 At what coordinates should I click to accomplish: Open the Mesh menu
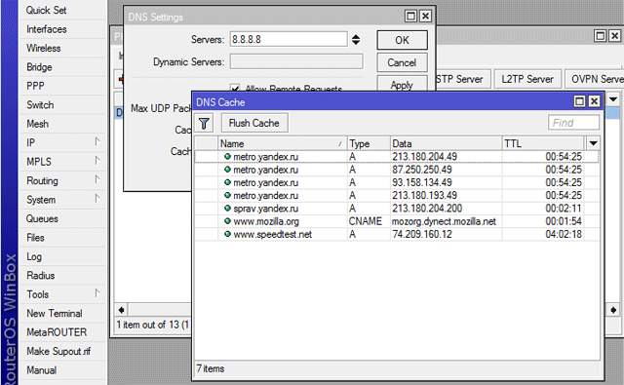(x=37, y=124)
